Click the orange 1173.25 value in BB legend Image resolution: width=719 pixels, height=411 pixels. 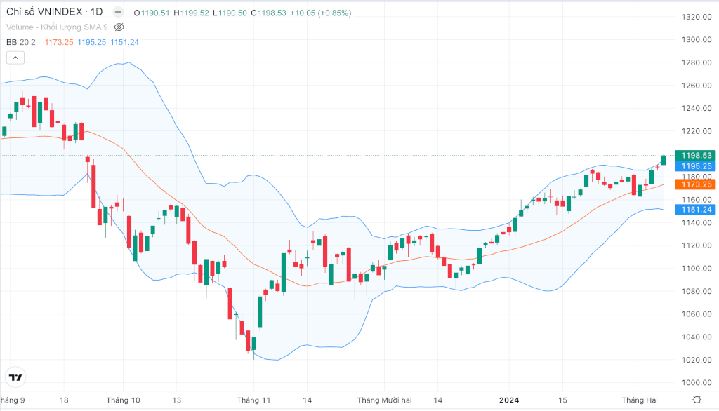click(x=59, y=42)
